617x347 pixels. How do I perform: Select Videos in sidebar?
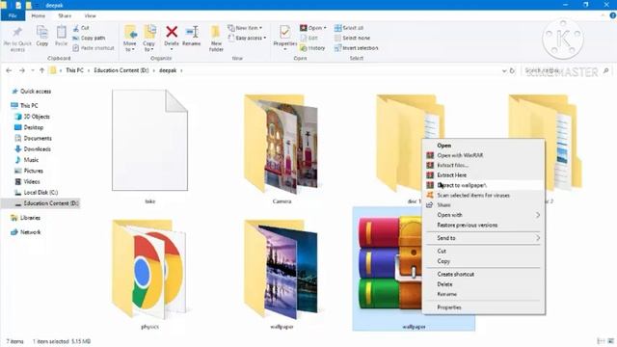pos(28,182)
